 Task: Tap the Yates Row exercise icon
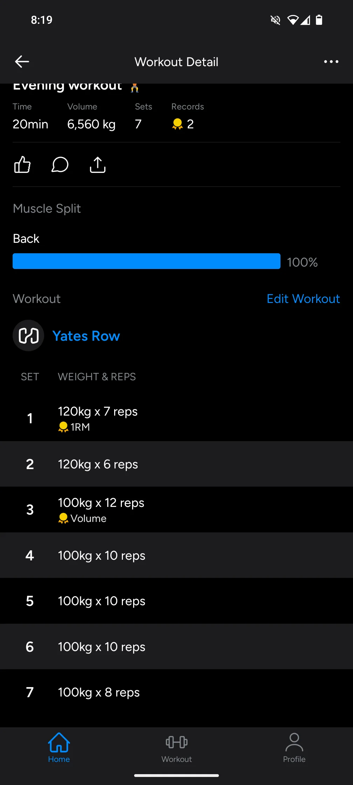coord(28,335)
